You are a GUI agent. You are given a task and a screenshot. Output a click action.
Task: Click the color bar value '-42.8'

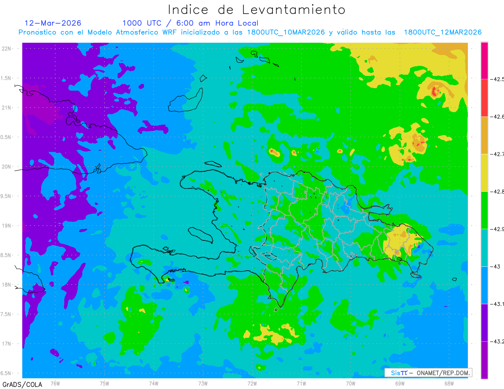pos(497,191)
